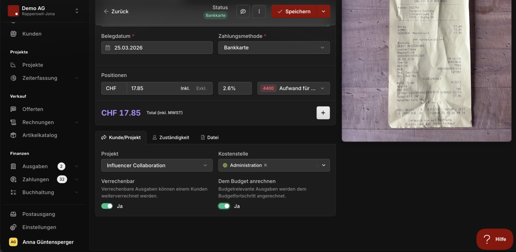Switch to the Zuständigkeit tab
This screenshot has width=516, height=252.
171,138
